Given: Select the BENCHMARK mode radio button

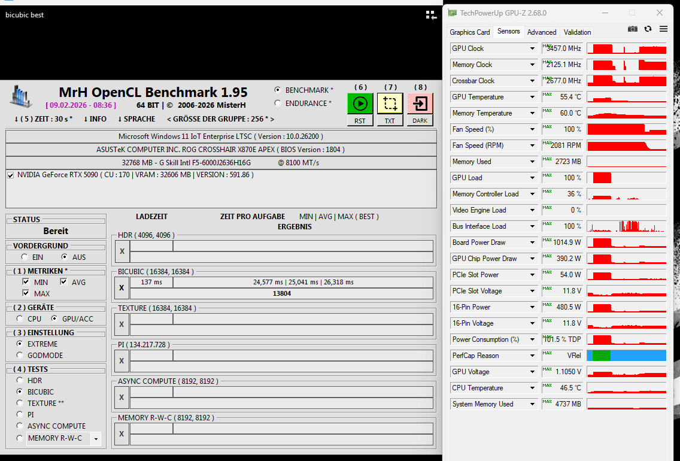Looking at the screenshot, I should 278,90.
